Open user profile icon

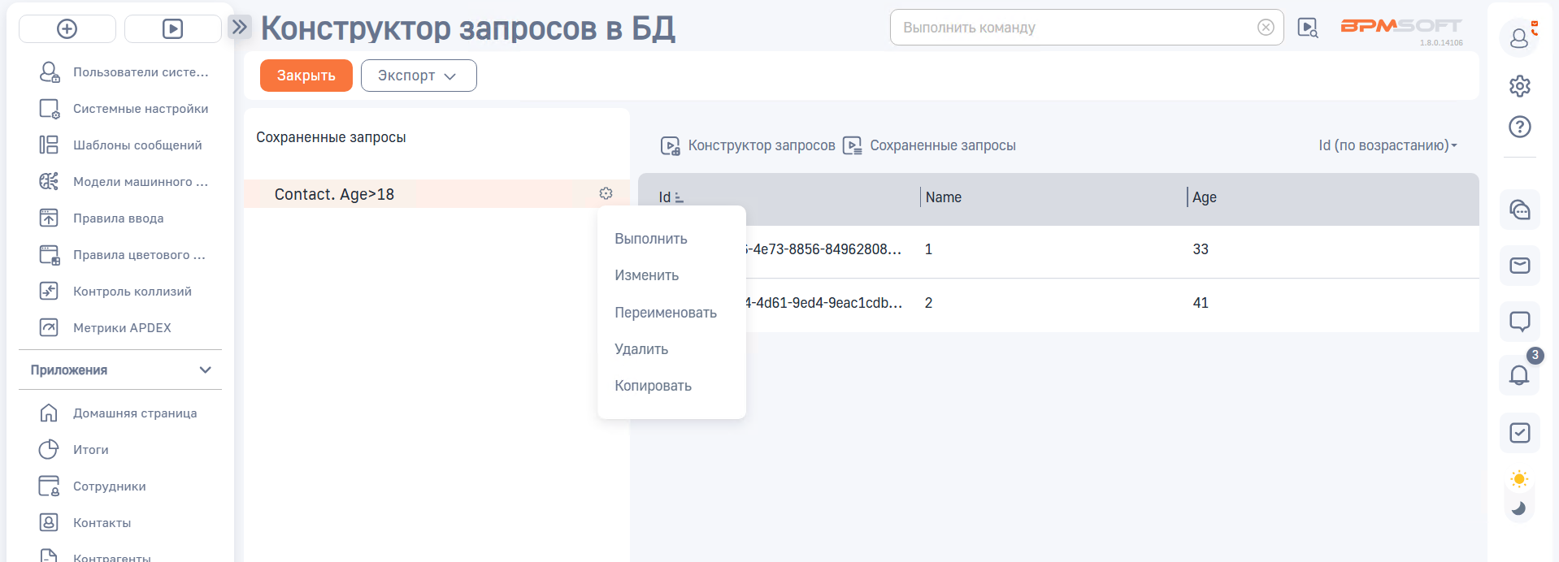click(1519, 37)
